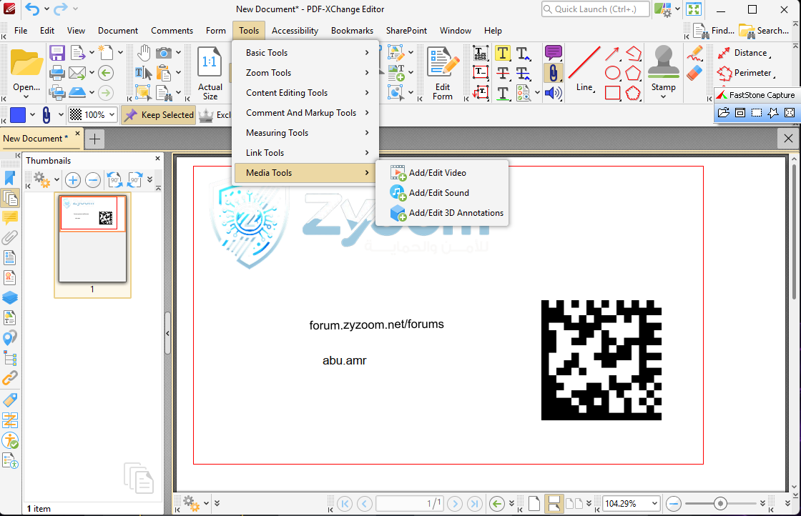This screenshot has width=801, height=516.
Task: Select the Hand tool in the ribbon
Action: click(144, 53)
